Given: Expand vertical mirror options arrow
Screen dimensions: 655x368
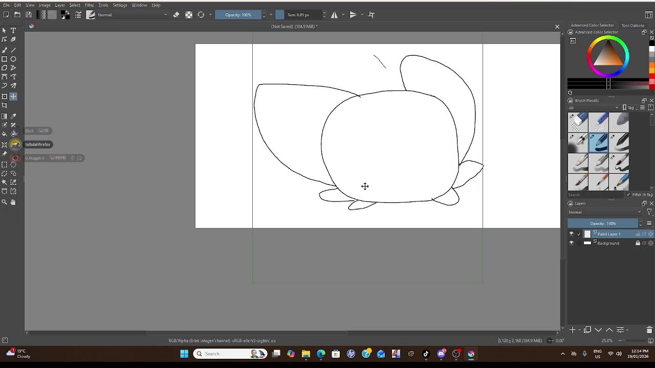Looking at the screenshot, I should coord(362,15).
